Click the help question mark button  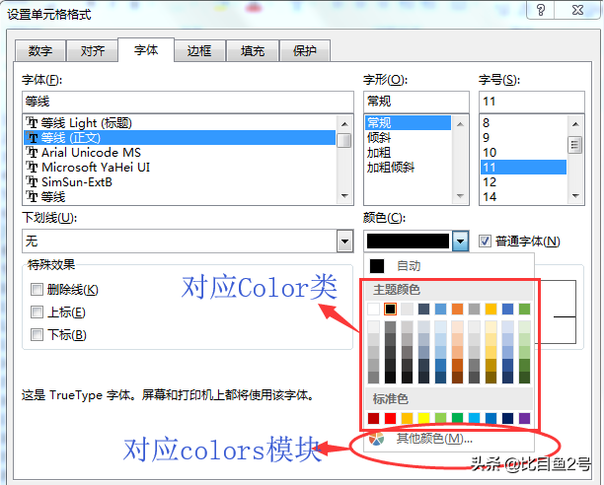541,10
